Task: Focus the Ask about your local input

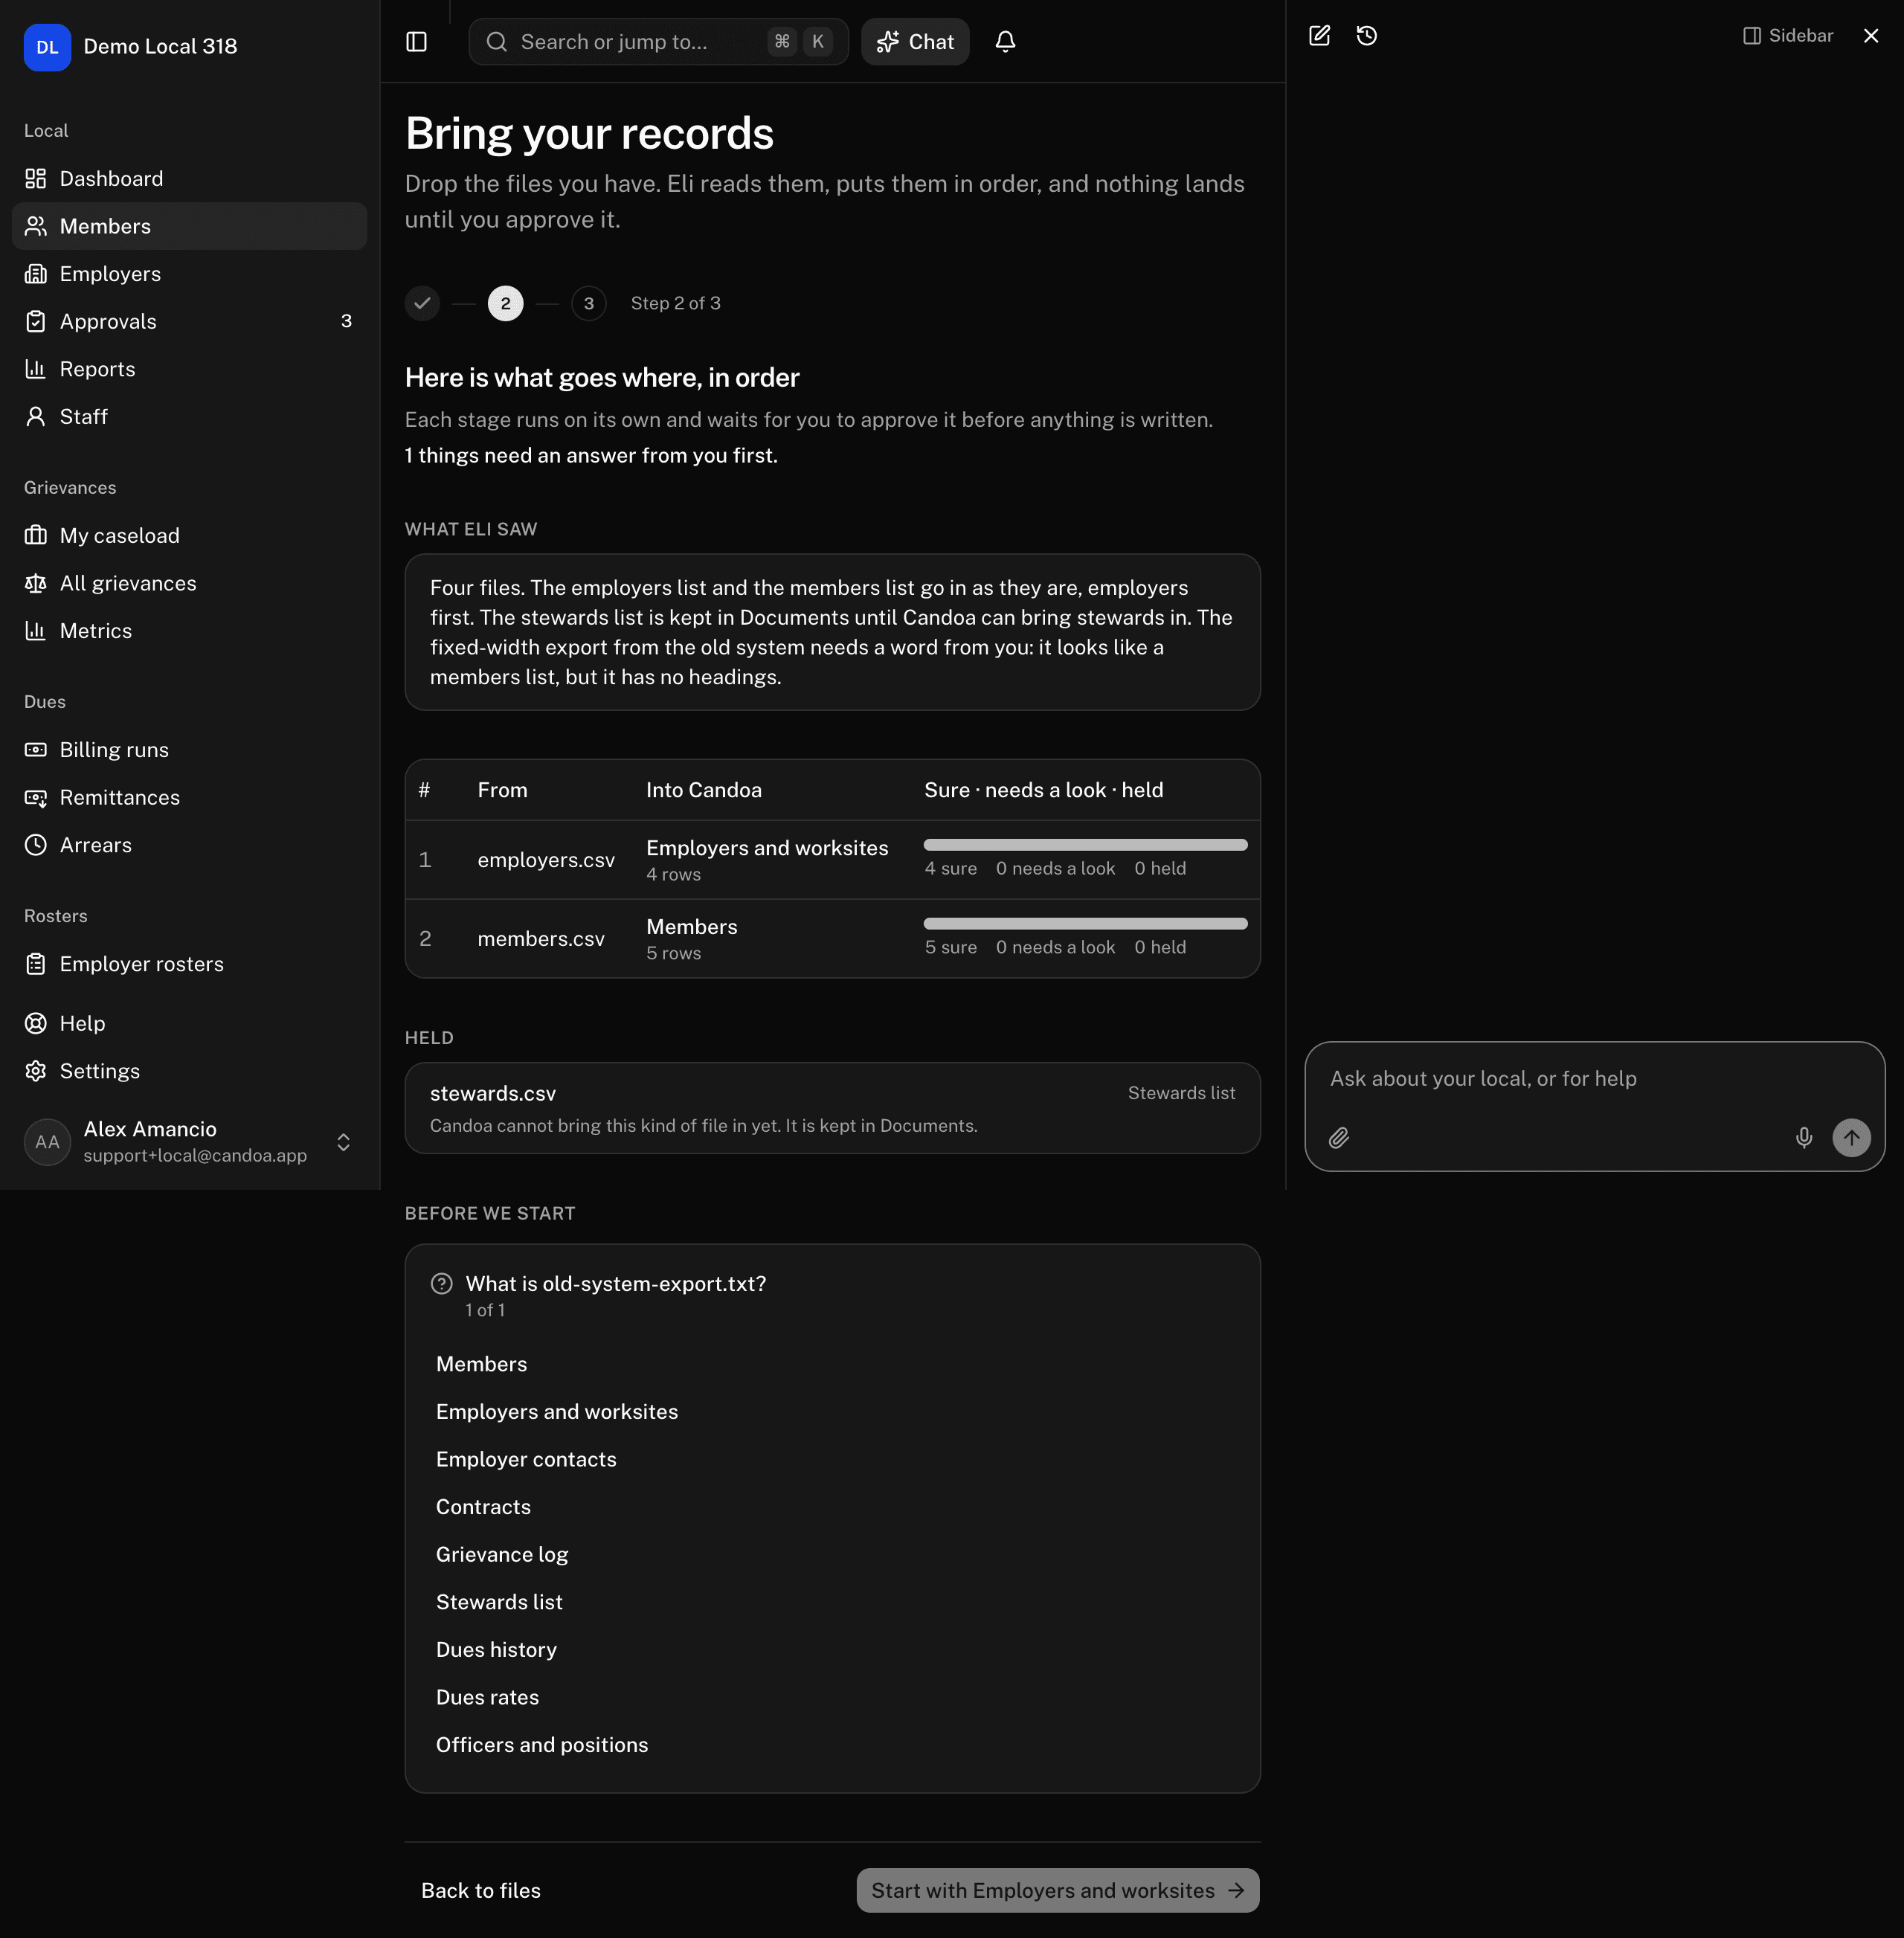Action: point(1594,1079)
